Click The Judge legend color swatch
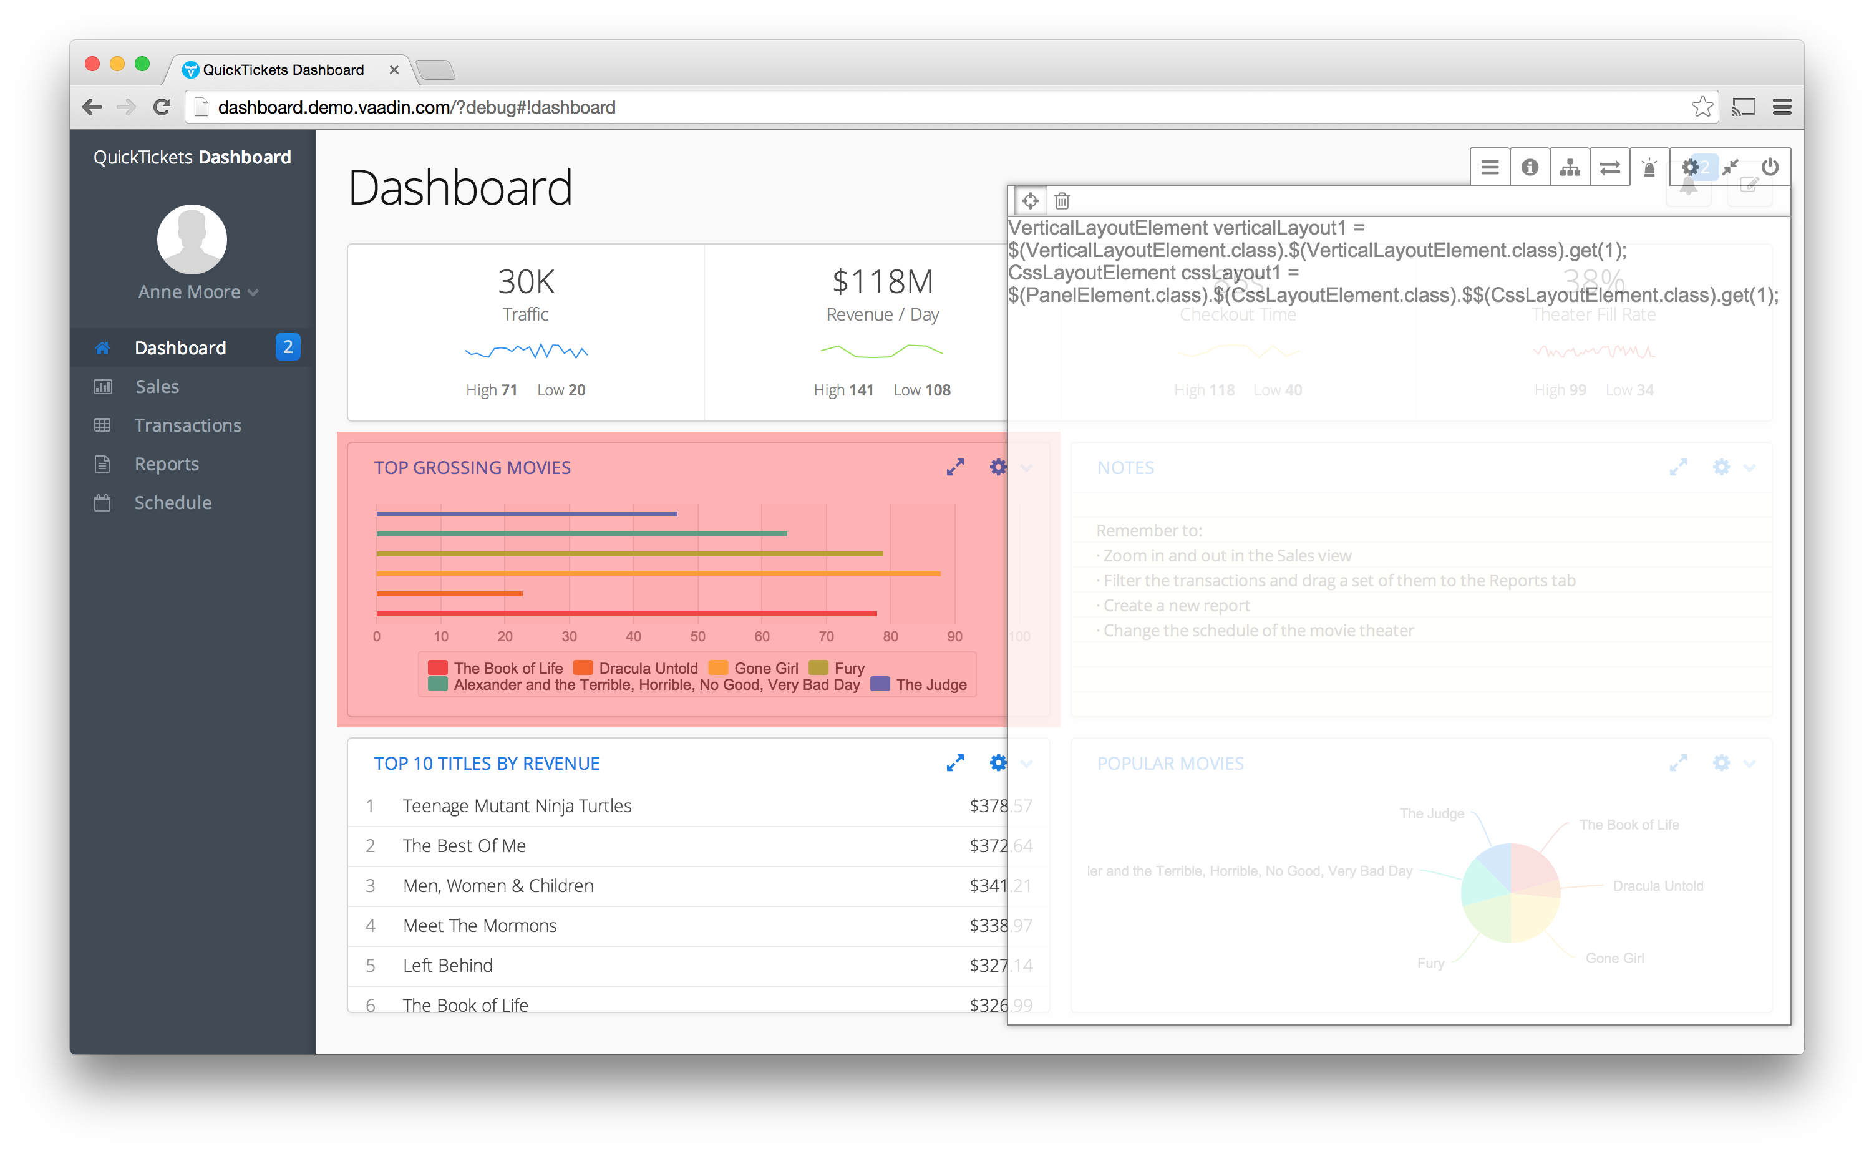Viewport: 1874px width, 1154px height. (880, 684)
